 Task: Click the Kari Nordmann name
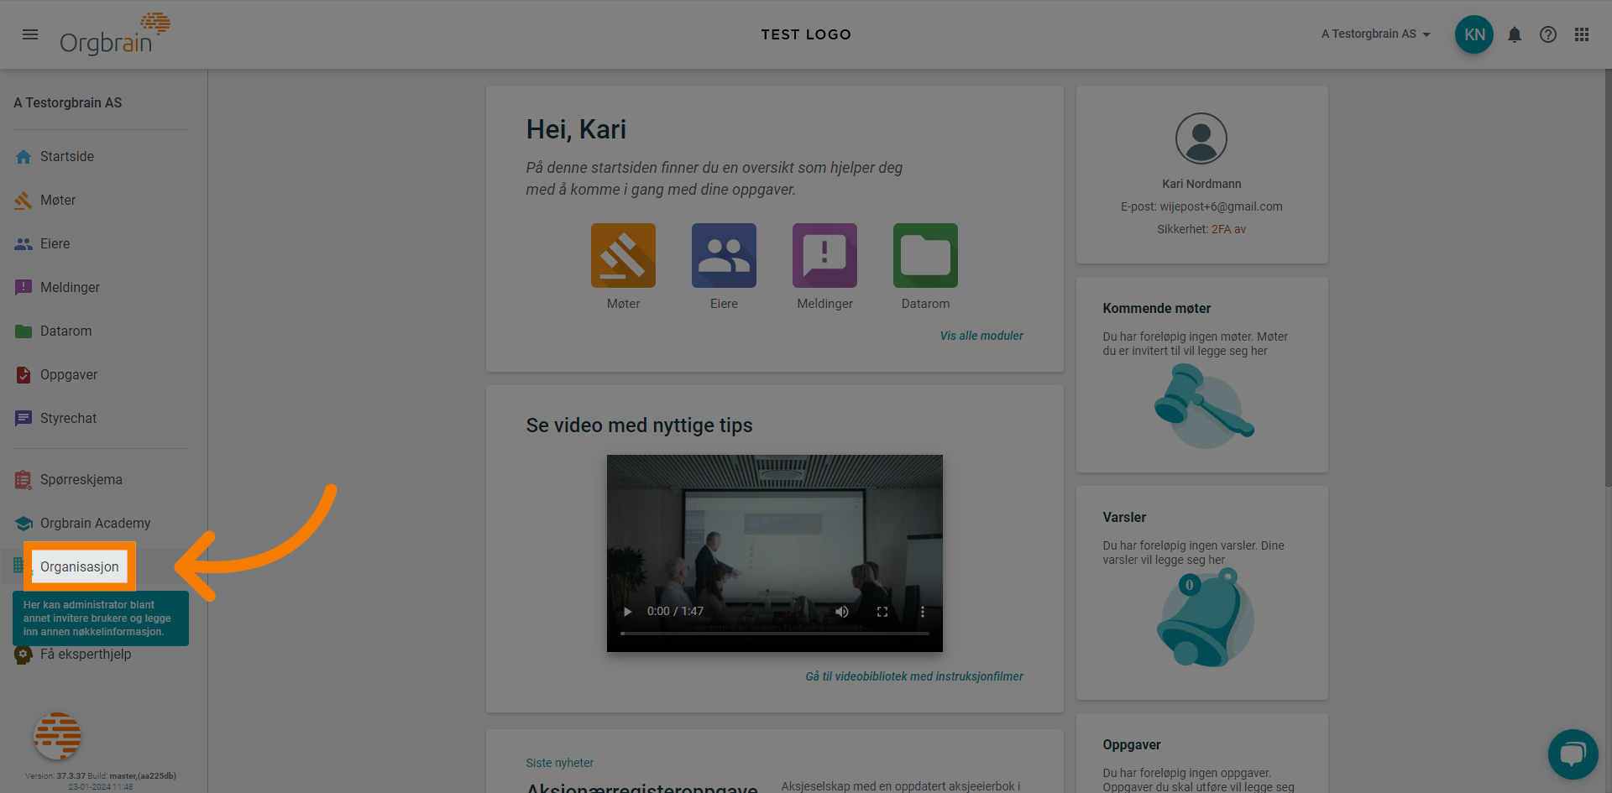1201,184
